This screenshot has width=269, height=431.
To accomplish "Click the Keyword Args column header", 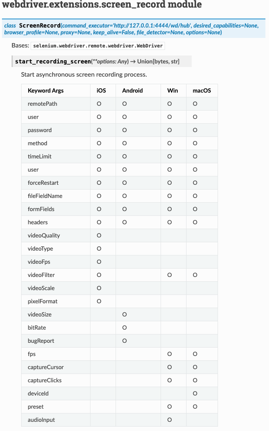I will [45, 91].
